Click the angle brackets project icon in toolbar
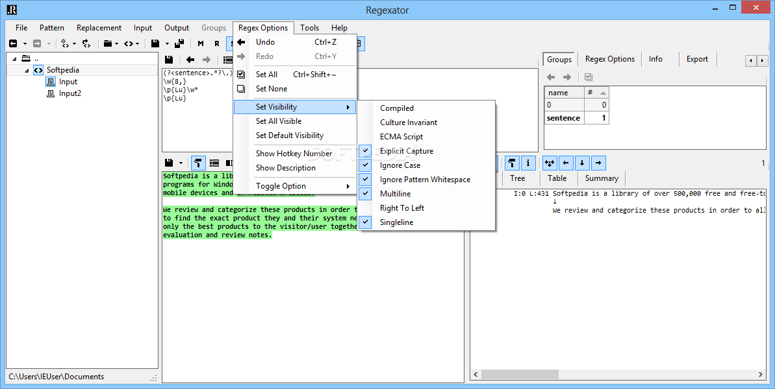775x389 pixels. [x=129, y=43]
